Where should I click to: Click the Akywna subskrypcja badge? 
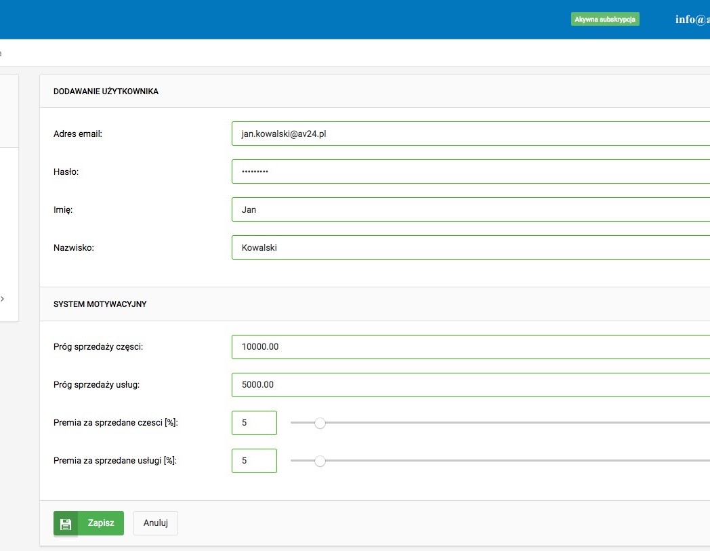(605, 20)
